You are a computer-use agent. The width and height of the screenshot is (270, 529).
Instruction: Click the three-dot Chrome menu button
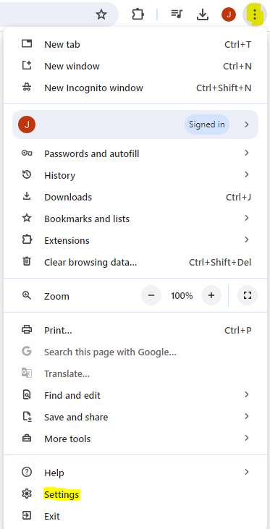pos(255,15)
